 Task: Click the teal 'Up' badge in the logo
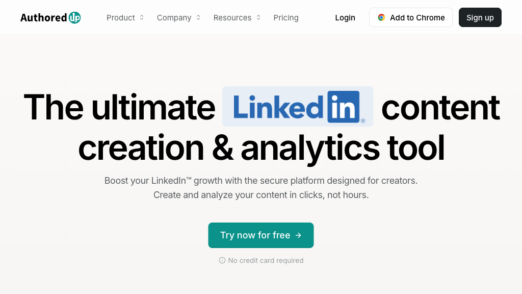74,18
